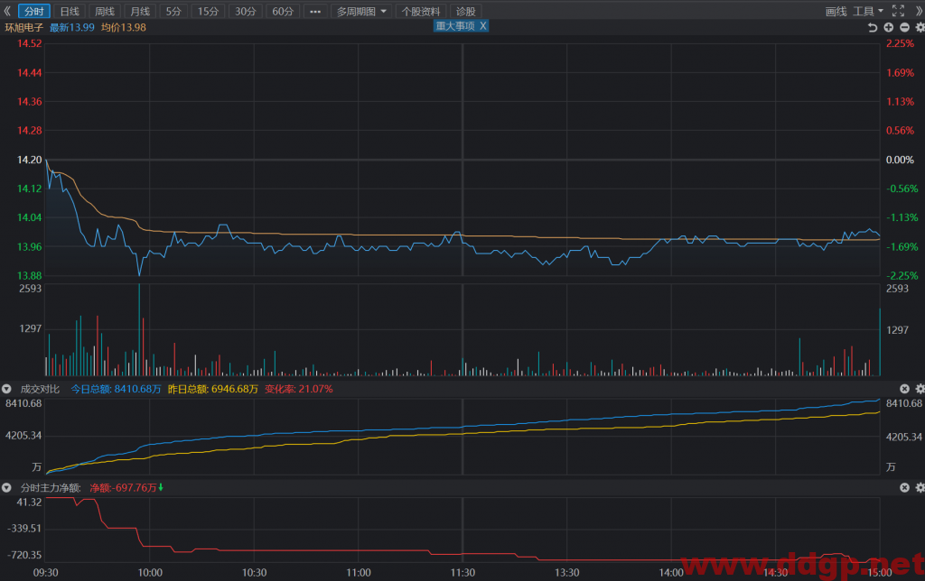The width and height of the screenshot is (925, 581).
Task: Click the left 8410.68 volume comparison label
Action: pyautogui.click(x=23, y=403)
